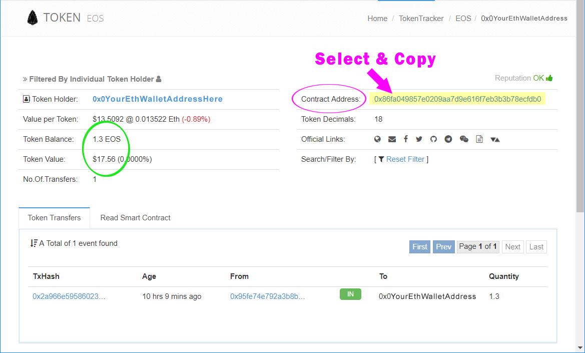Viewport: 585px width, 353px height.
Task: Open the Twitter bird icon link
Action: pos(419,139)
